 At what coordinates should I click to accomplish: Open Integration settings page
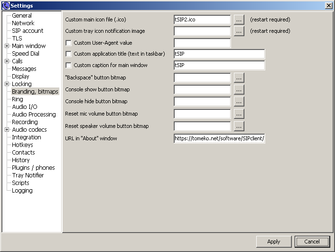27,137
